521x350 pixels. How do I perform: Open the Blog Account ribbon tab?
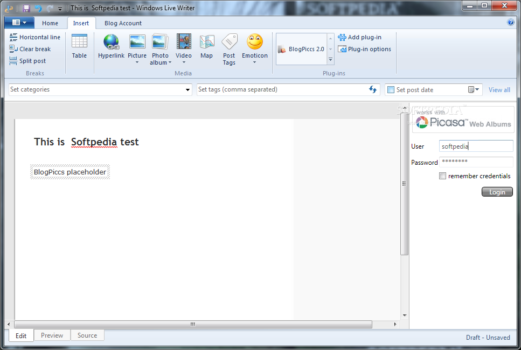(123, 23)
